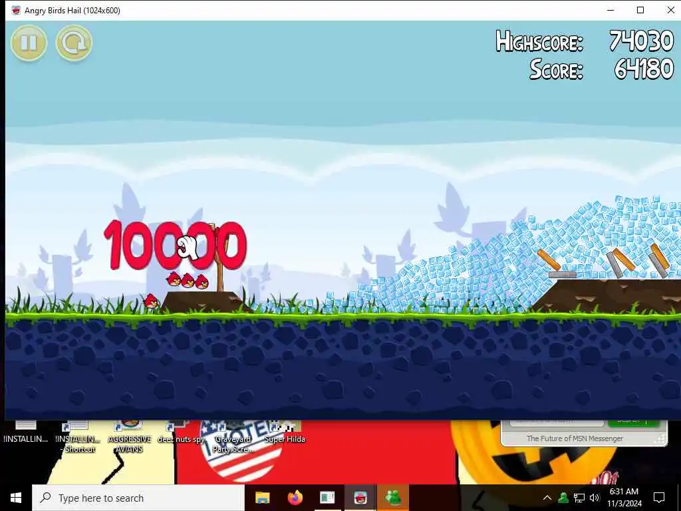681x511 pixels.
Task: Open the clock showing 6:31 AM
Action: point(624,498)
